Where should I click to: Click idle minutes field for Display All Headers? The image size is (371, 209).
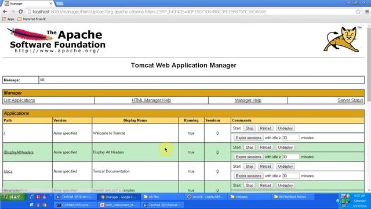pyautogui.click(x=290, y=157)
